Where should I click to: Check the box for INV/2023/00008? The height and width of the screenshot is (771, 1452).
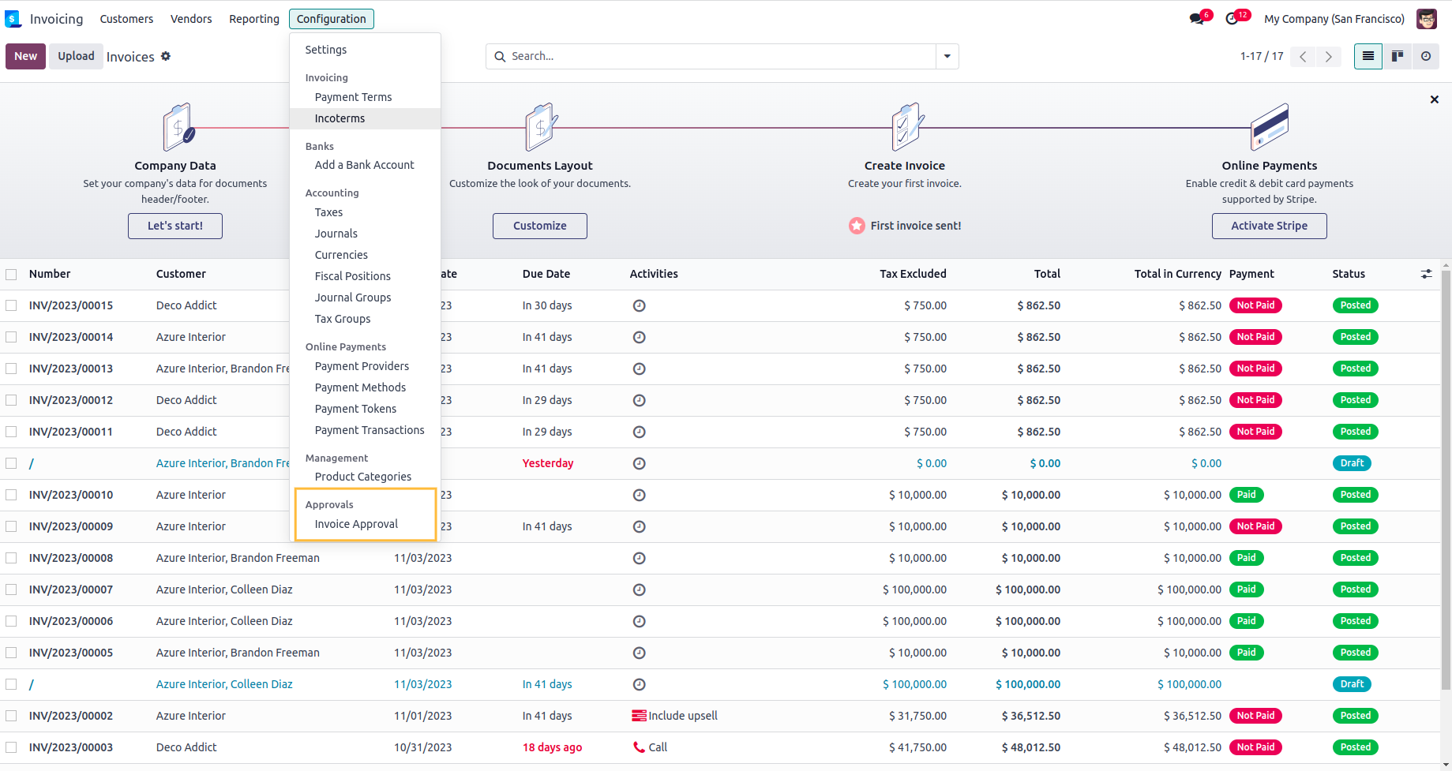11,558
